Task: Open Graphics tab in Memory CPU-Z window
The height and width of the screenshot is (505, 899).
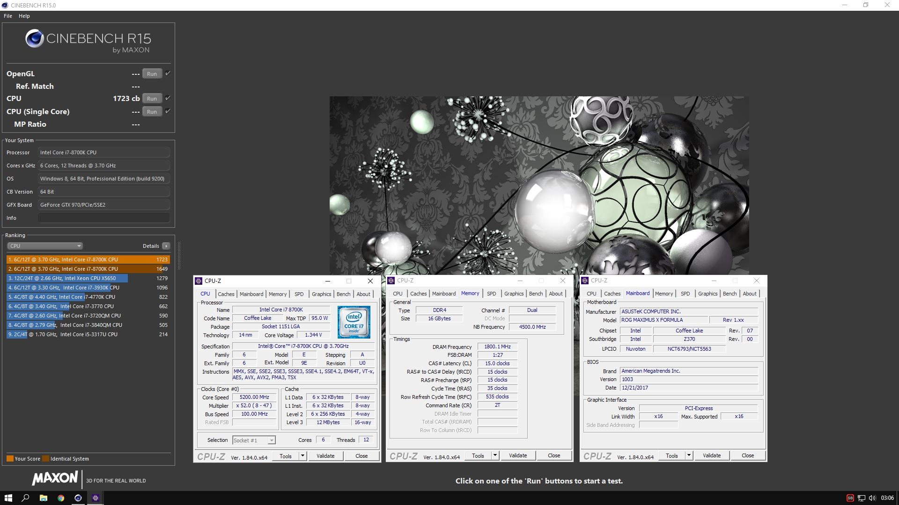Action: pos(514,294)
